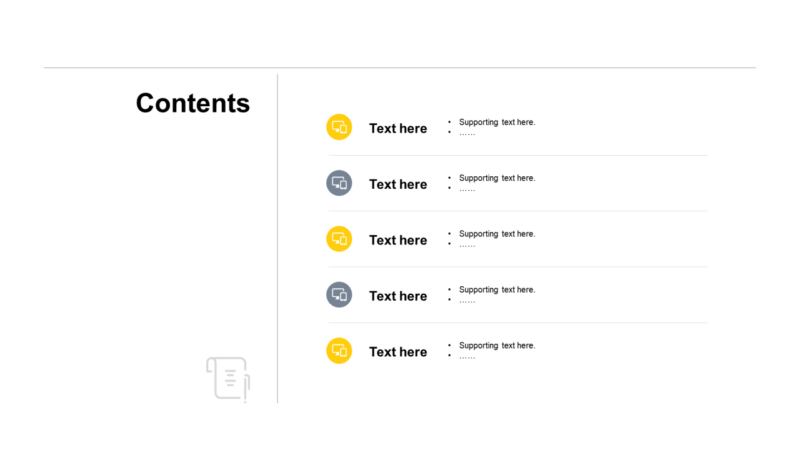Select the fifth Text here heading
The image size is (800, 450).
(398, 352)
